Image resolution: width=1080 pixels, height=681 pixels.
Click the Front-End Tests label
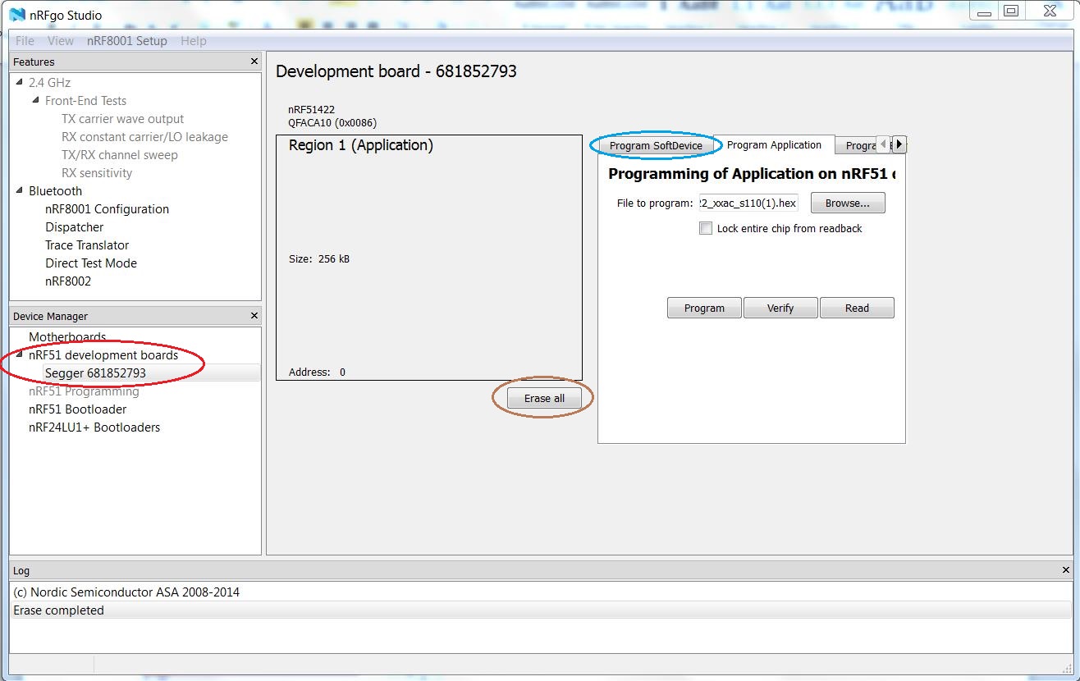[x=86, y=101]
